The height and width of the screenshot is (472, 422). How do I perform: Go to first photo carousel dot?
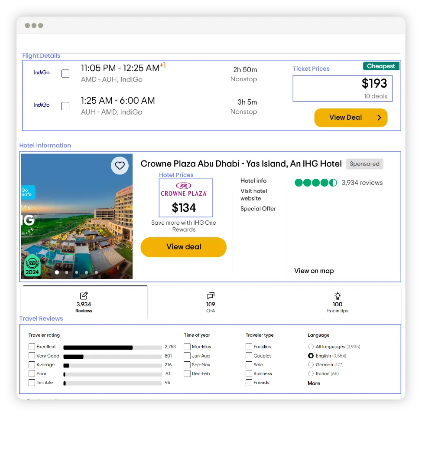57,272
